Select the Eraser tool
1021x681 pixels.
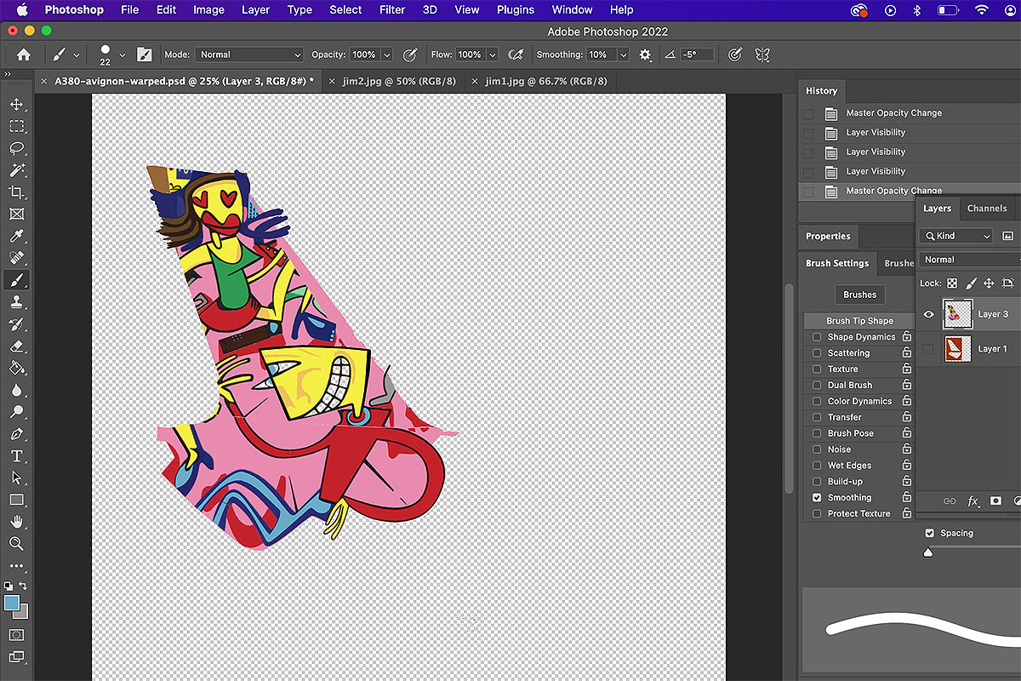click(x=16, y=346)
